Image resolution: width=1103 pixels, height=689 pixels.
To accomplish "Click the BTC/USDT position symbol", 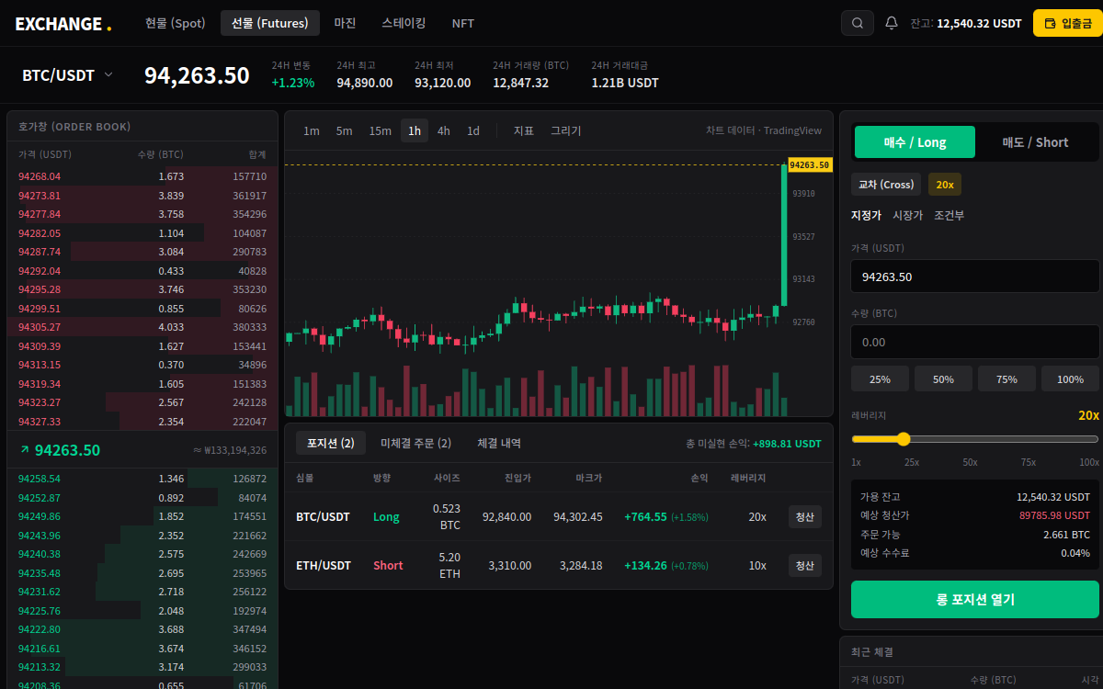I will click(323, 516).
